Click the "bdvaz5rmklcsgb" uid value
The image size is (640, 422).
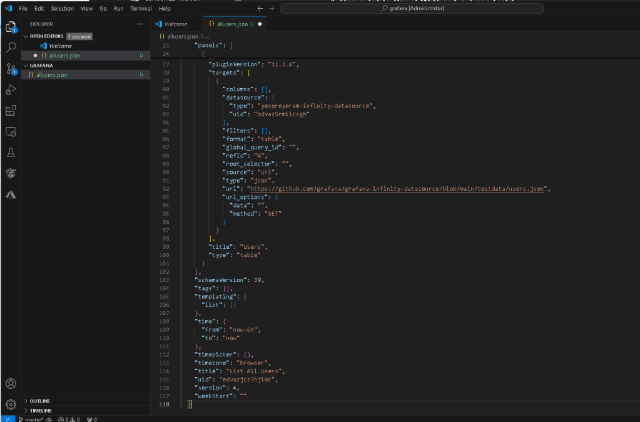282,114
